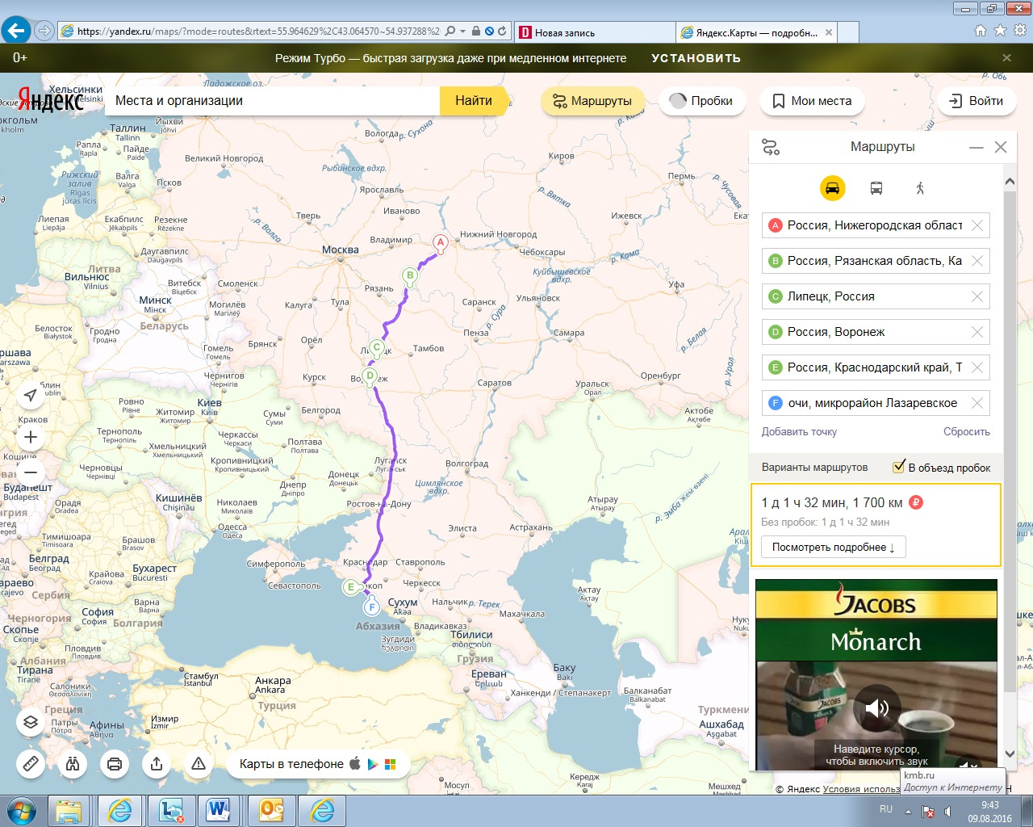Expand route details with Посмотреть подробнее

click(834, 547)
